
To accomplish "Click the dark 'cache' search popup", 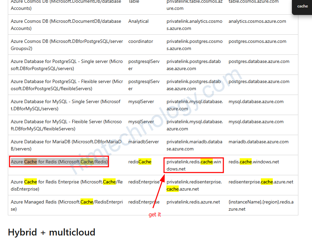I will point(302,6).
